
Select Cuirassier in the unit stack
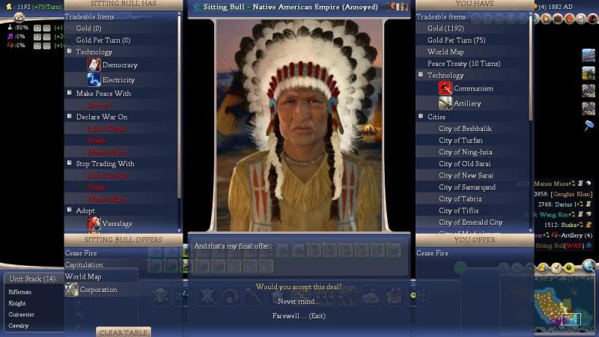pyautogui.click(x=22, y=315)
